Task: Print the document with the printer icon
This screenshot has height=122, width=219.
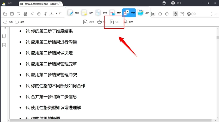Action: (x=25, y=14)
